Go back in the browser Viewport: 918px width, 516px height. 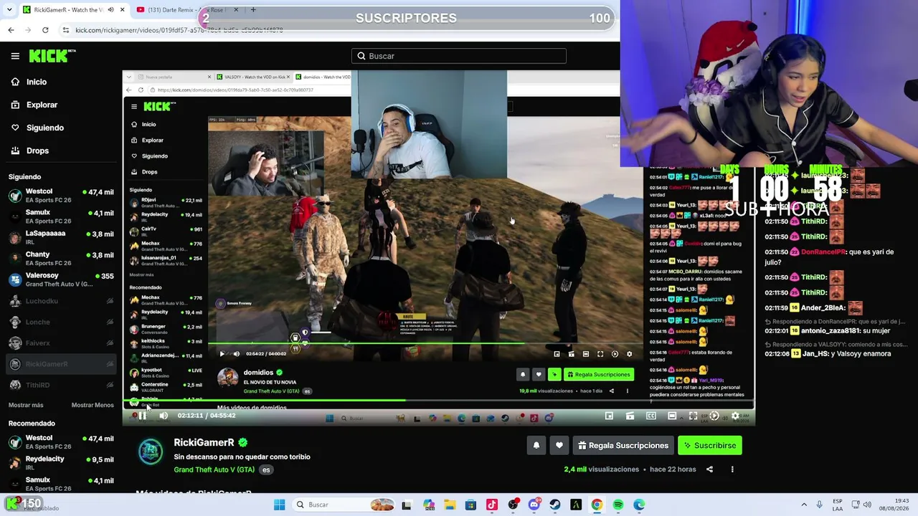pyautogui.click(x=11, y=30)
